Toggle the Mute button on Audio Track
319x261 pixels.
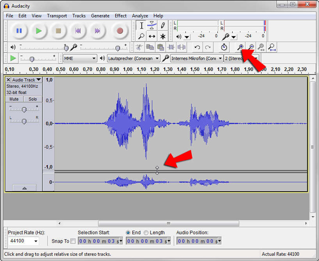(x=14, y=99)
